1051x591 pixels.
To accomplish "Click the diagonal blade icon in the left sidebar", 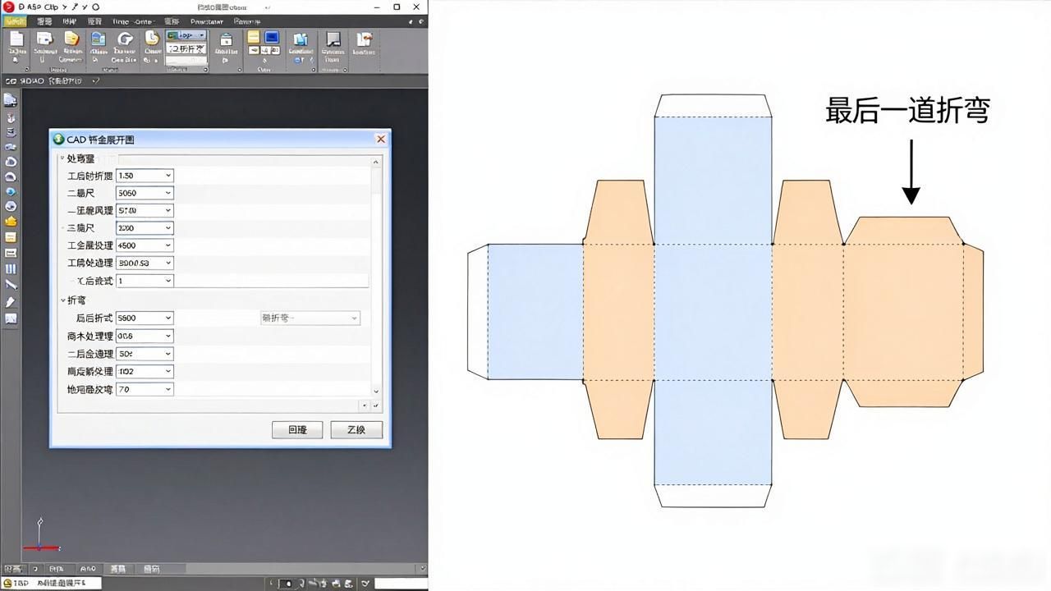I will click(x=11, y=284).
